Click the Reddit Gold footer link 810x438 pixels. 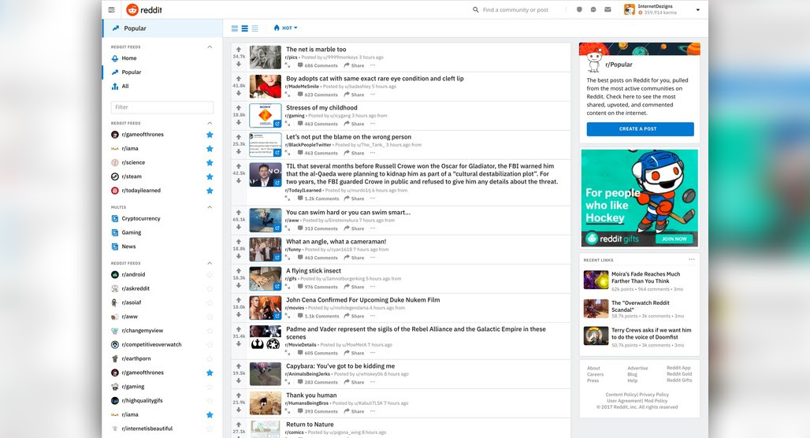coord(678,374)
